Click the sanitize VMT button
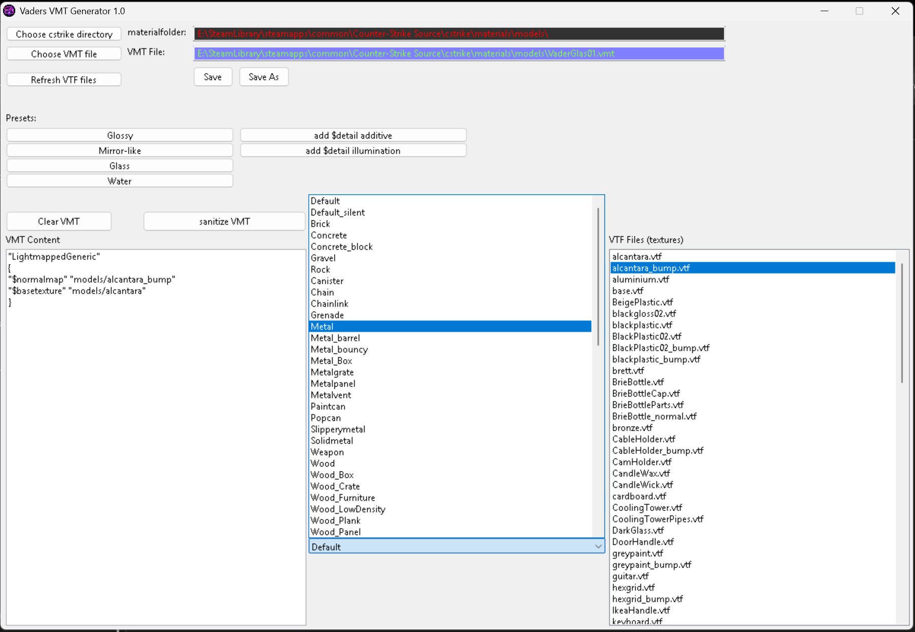This screenshot has height=632, width=915. tap(224, 221)
